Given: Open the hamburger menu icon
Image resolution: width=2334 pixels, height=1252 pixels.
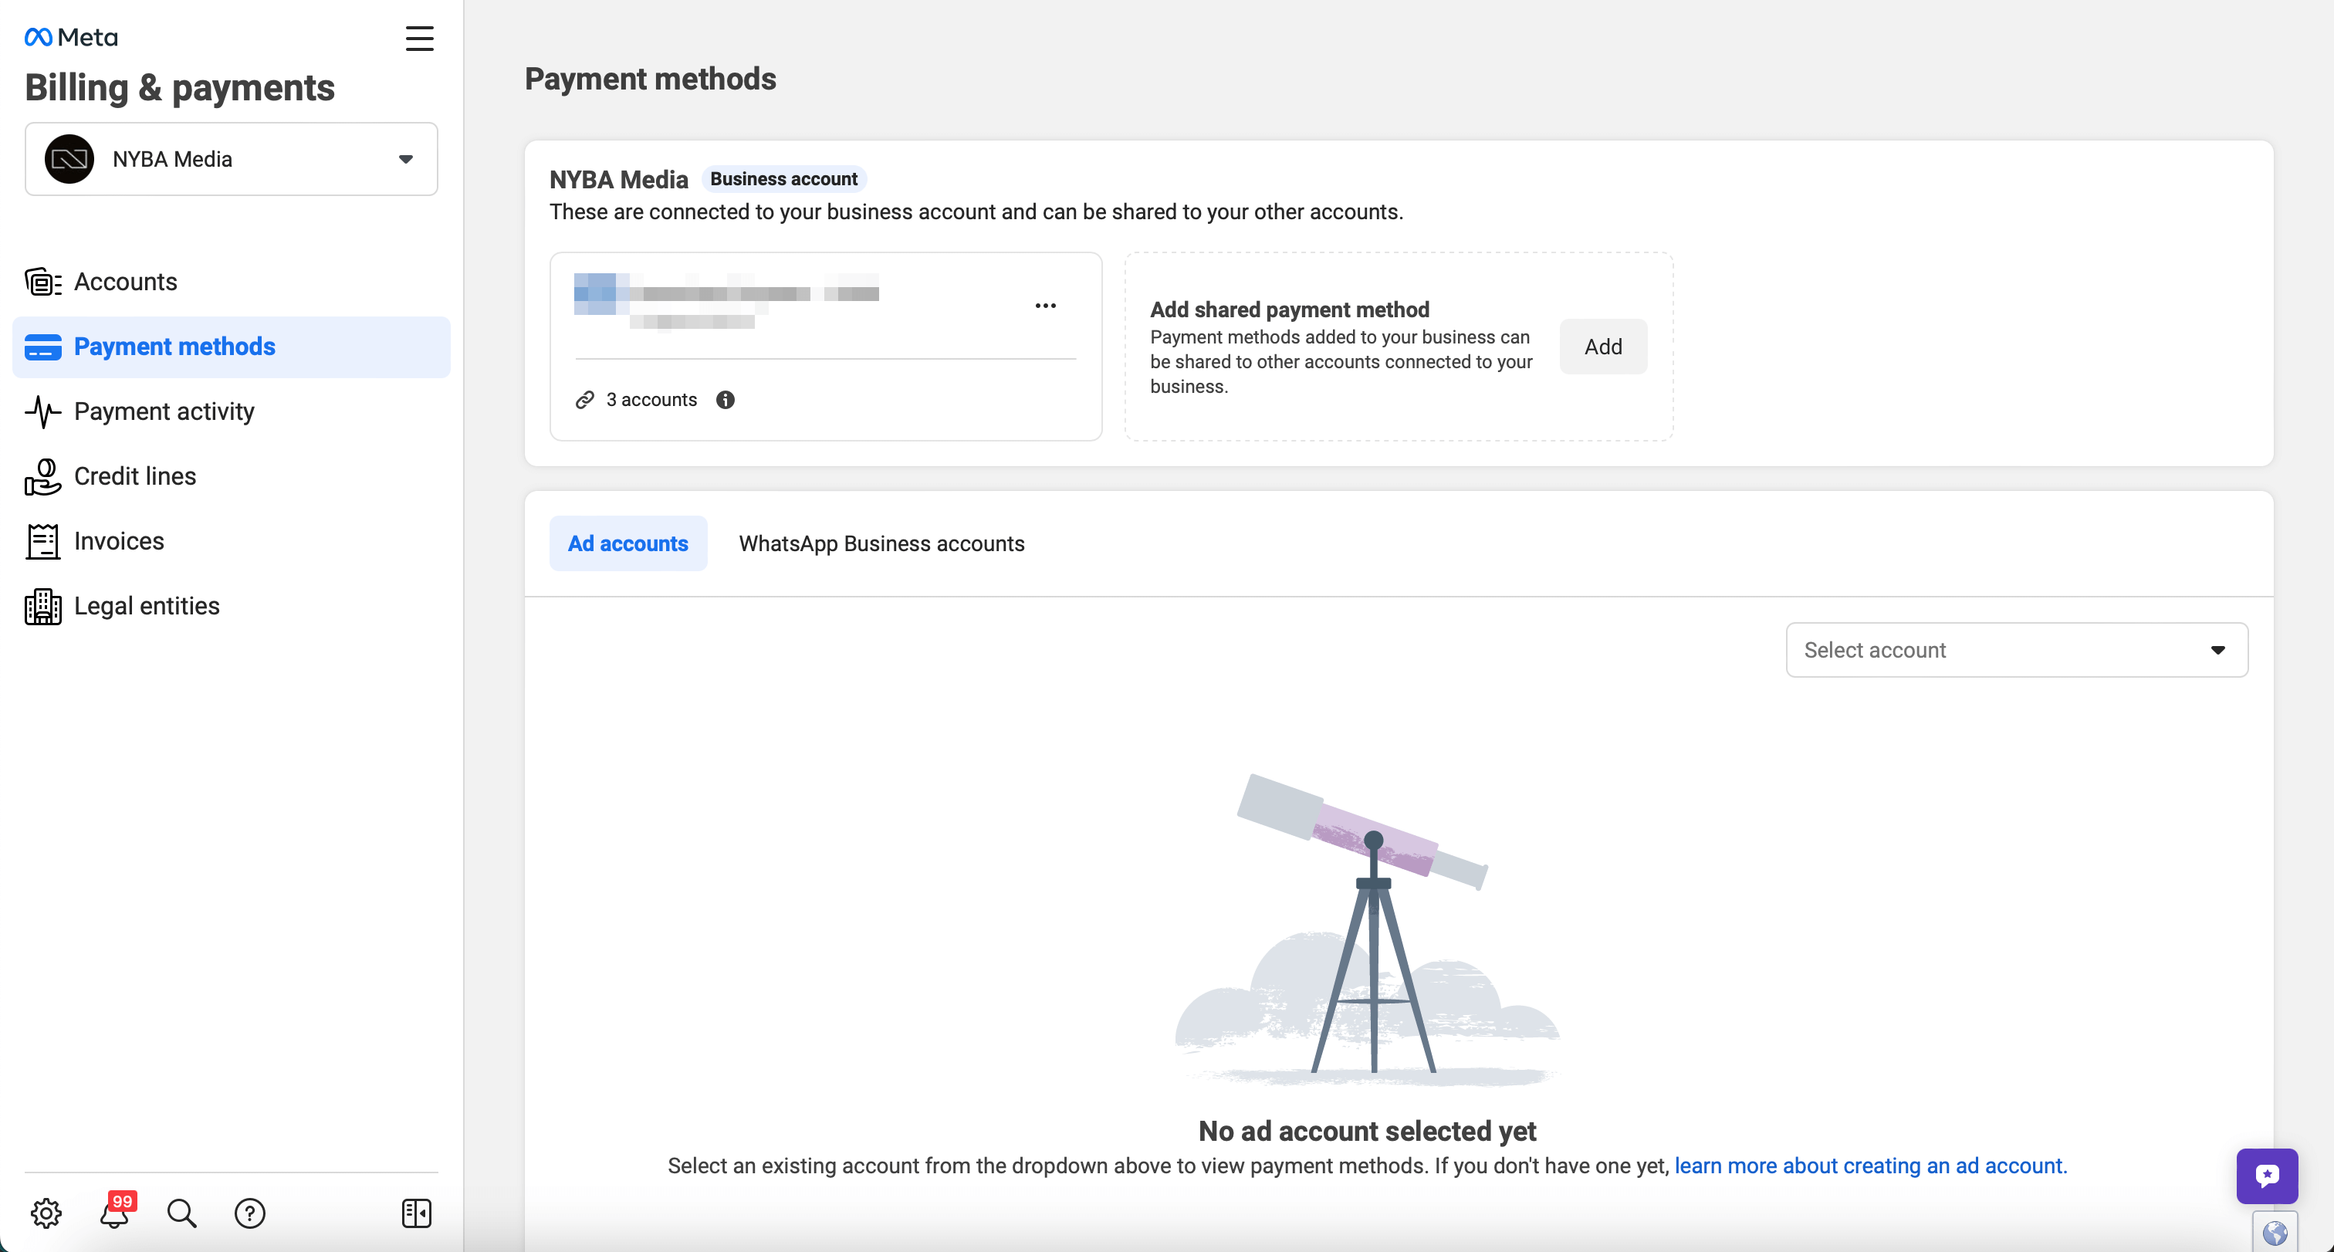Looking at the screenshot, I should pyautogui.click(x=418, y=38).
